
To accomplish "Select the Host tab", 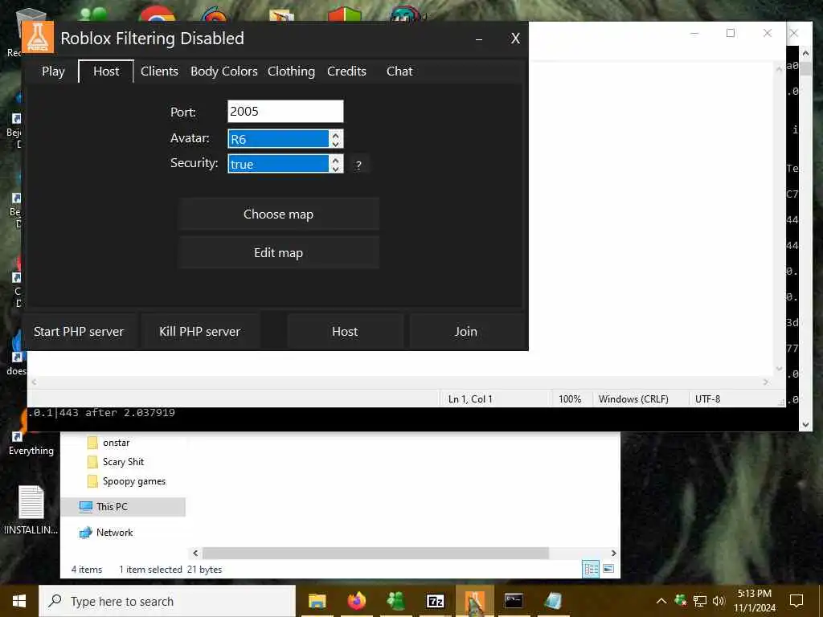I will pyautogui.click(x=106, y=72).
